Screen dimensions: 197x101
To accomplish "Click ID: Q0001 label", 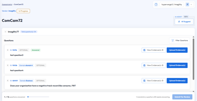I will (x=14, y=81).
